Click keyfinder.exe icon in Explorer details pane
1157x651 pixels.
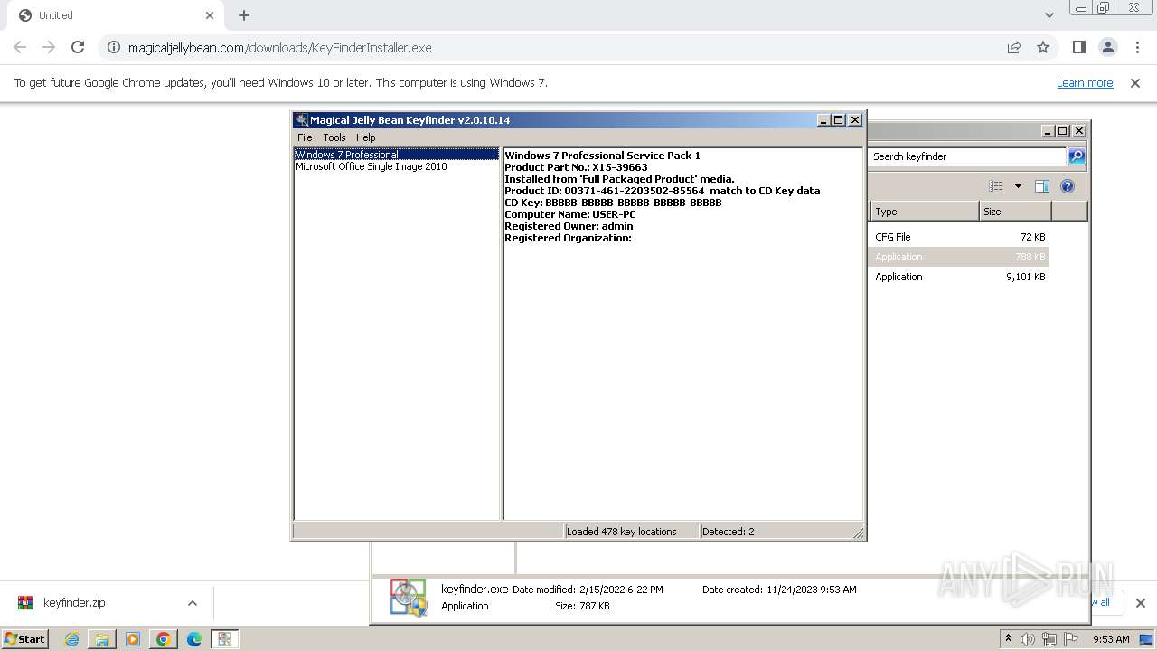pos(409,598)
